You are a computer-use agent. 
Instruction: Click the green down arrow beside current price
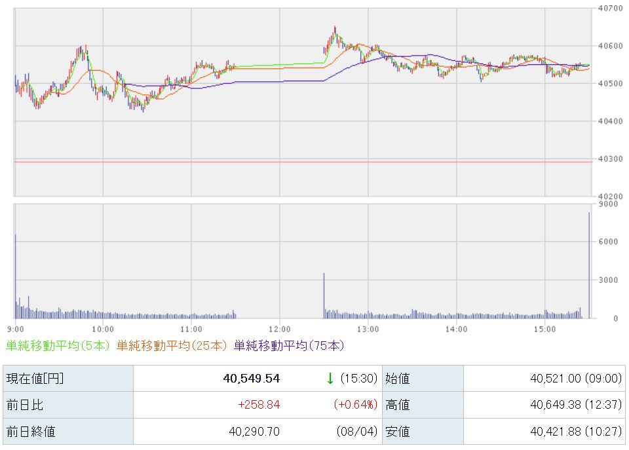point(330,378)
